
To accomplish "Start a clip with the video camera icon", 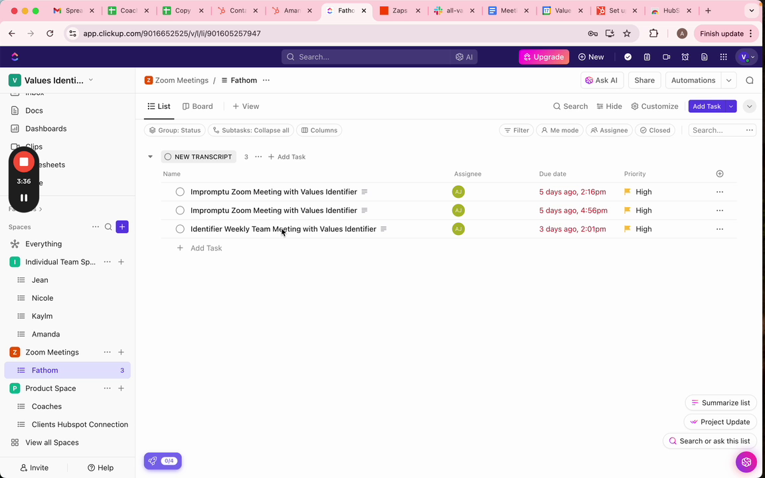I will click(x=667, y=57).
